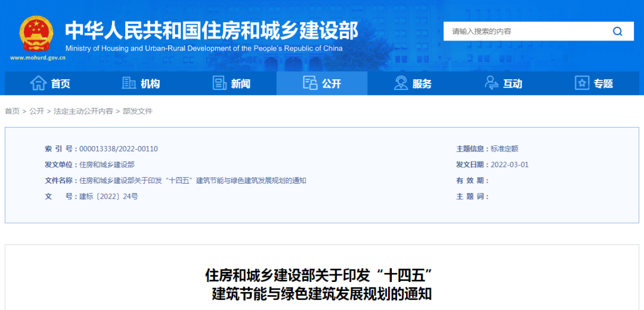Click 首页 in the breadcrumb
The image size is (644, 310).
12,111
